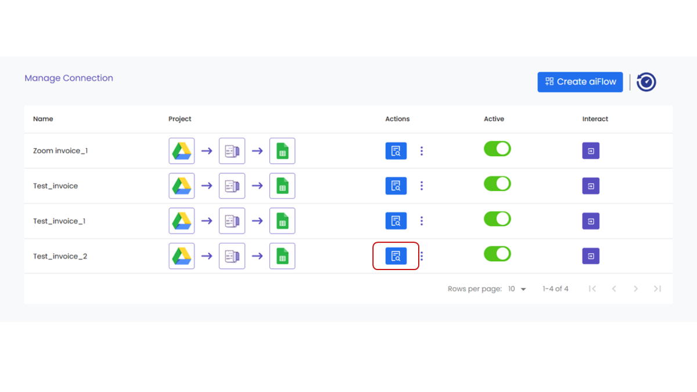The height and width of the screenshot is (392, 697).
Task: Open more options menu for Test_invoice_2
Action: click(422, 256)
